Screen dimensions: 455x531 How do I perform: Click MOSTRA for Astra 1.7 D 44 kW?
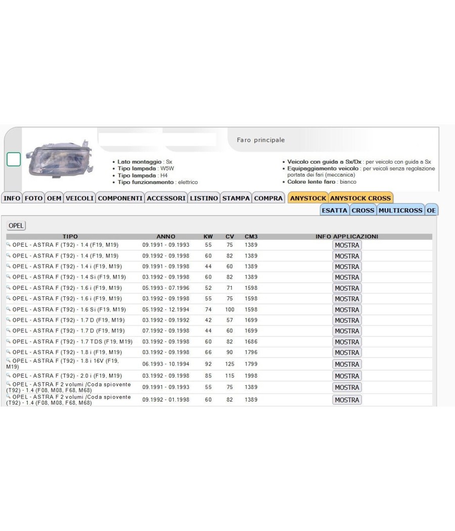[x=347, y=331]
